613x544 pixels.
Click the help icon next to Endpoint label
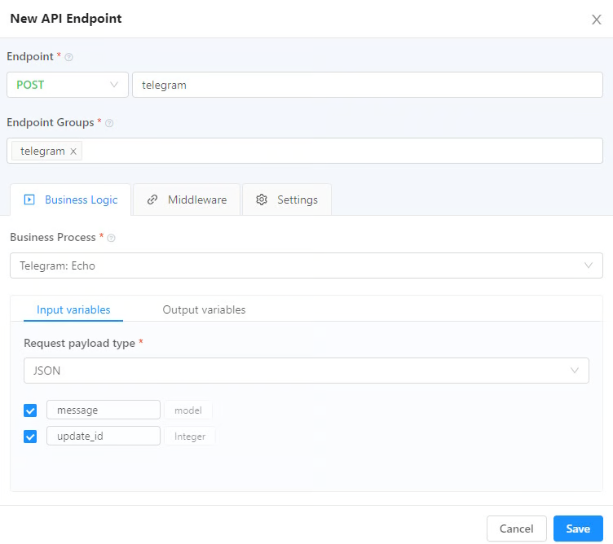[x=69, y=57]
